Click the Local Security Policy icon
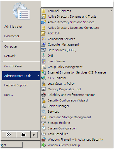 tap(43, 84)
